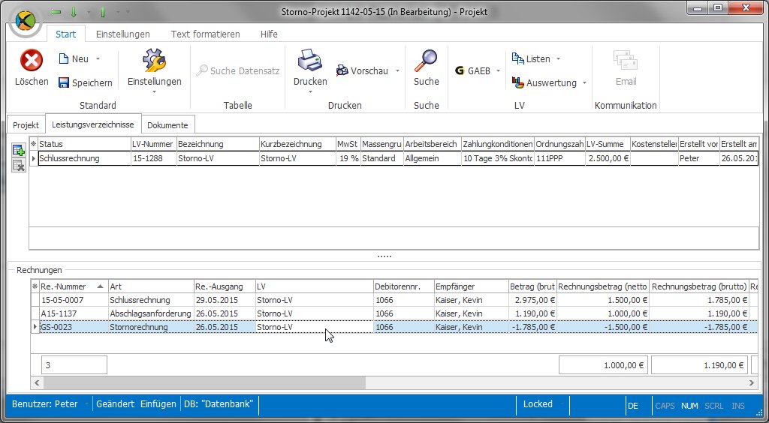Click the red Löschen delete icon

32,61
